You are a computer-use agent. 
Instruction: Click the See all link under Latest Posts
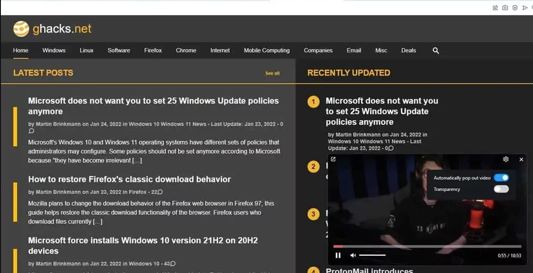coord(272,73)
